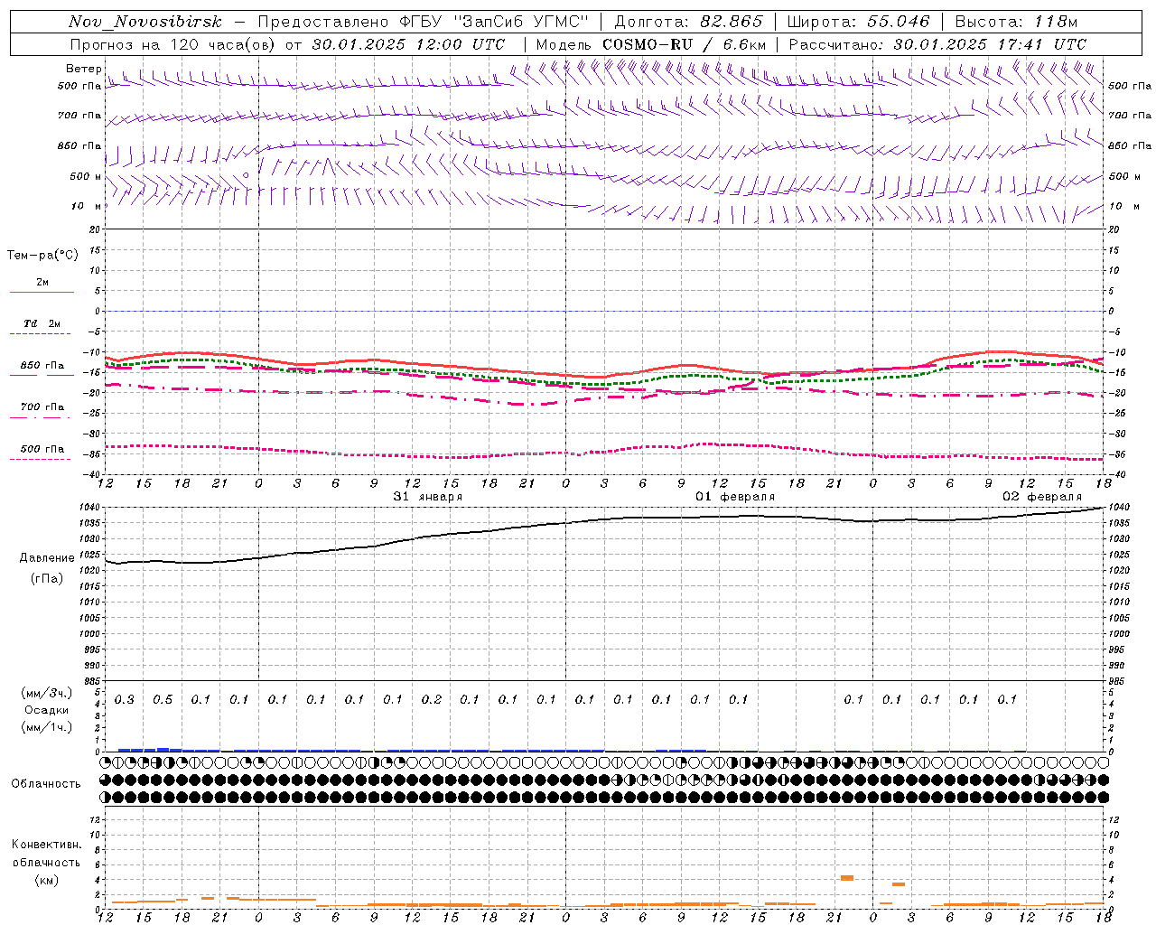Screen dimensions: 1156x925
Task: Click the 'Ветер' wind panel label
Action: [83, 69]
